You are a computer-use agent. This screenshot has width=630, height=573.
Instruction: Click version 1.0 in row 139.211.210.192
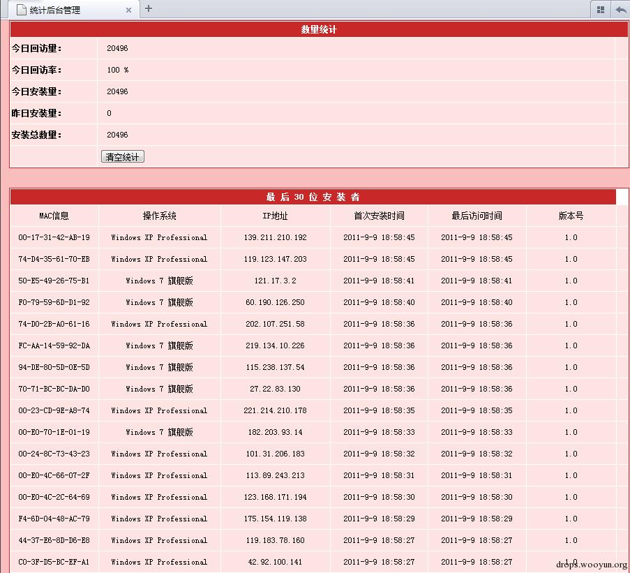click(x=571, y=237)
